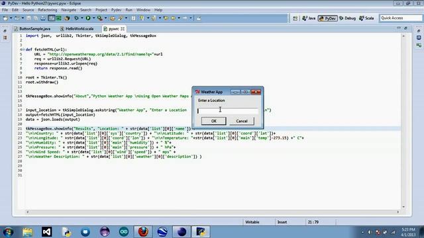Viewport: 424px width, 238px height.
Task: Open the Edit menu
Action: [15, 10]
